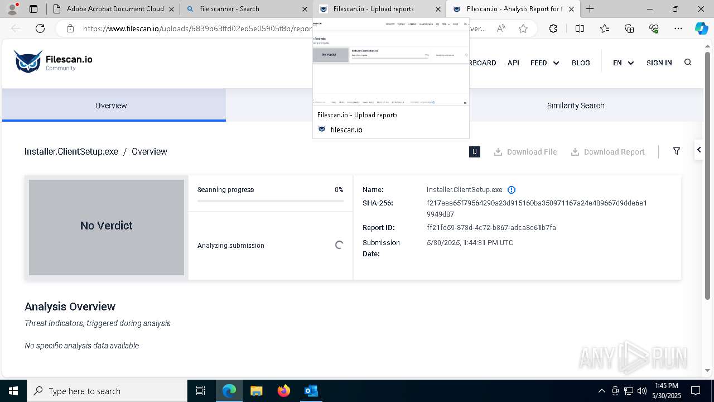Click Download Report
714x402 pixels.
coord(607,152)
